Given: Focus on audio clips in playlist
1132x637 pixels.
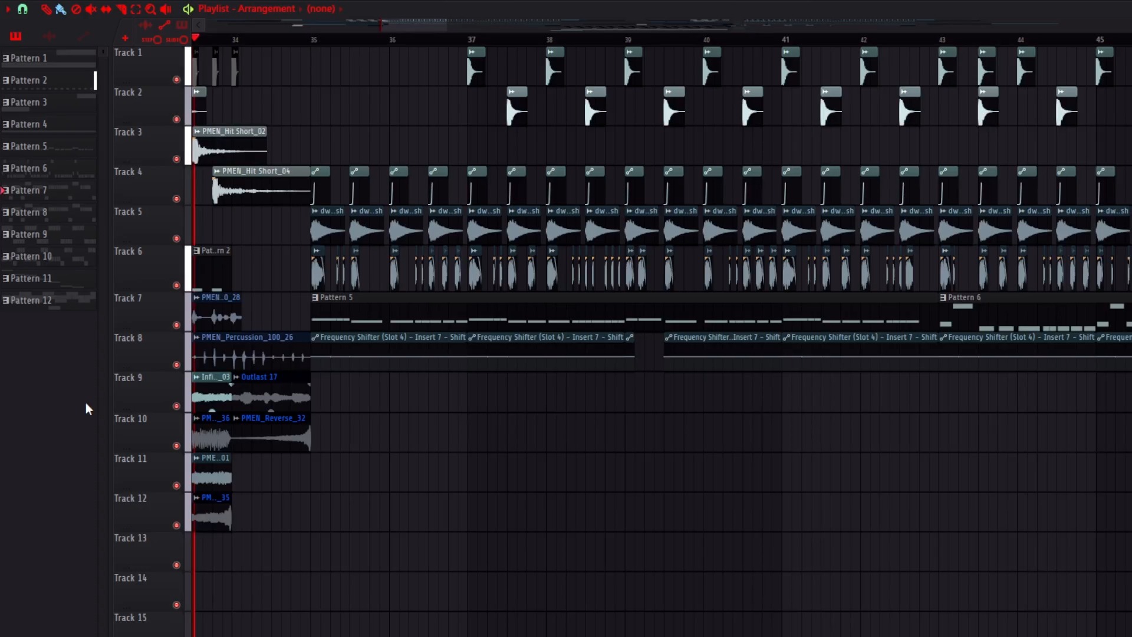Looking at the screenshot, I should (x=145, y=25).
